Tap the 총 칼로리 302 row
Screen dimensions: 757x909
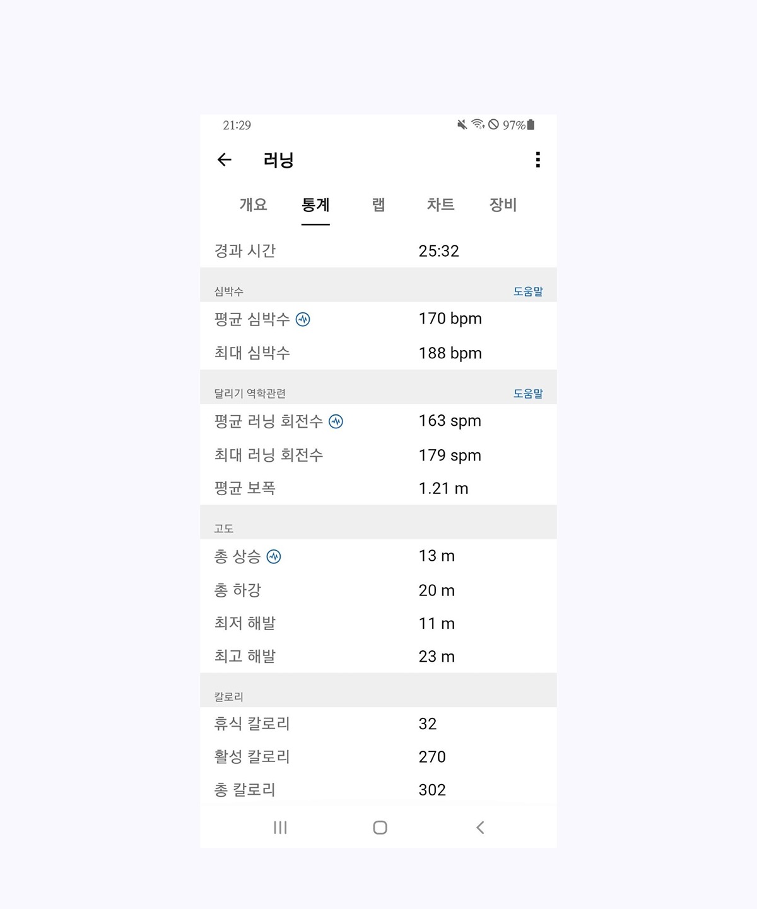pos(378,790)
